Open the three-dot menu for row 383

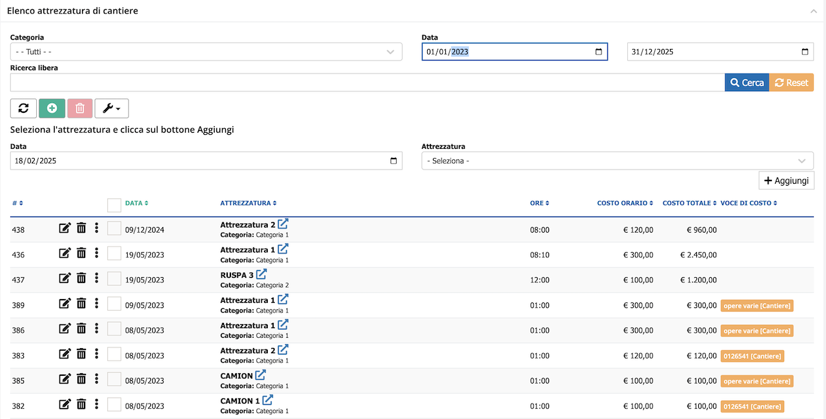click(96, 353)
